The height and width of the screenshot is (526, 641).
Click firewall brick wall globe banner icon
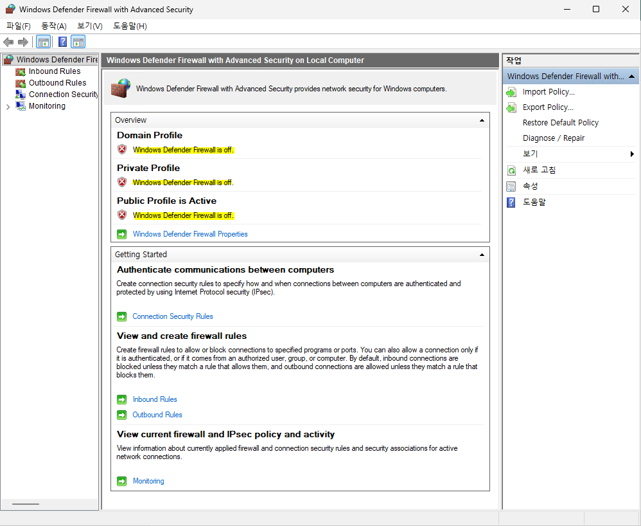pyautogui.click(x=121, y=88)
